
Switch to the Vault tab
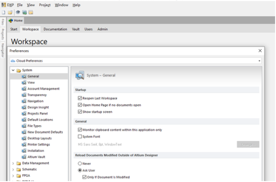[76, 29]
